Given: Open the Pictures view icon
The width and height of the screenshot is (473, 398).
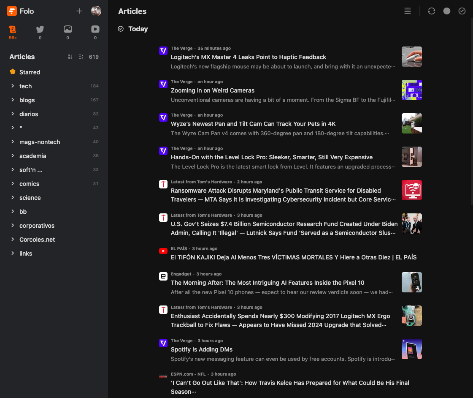Looking at the screenshot, I should 68,30.
